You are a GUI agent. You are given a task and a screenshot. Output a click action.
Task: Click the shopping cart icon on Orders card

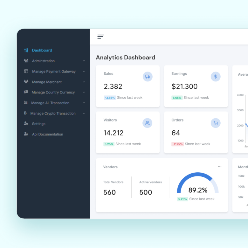click(216, 123)
